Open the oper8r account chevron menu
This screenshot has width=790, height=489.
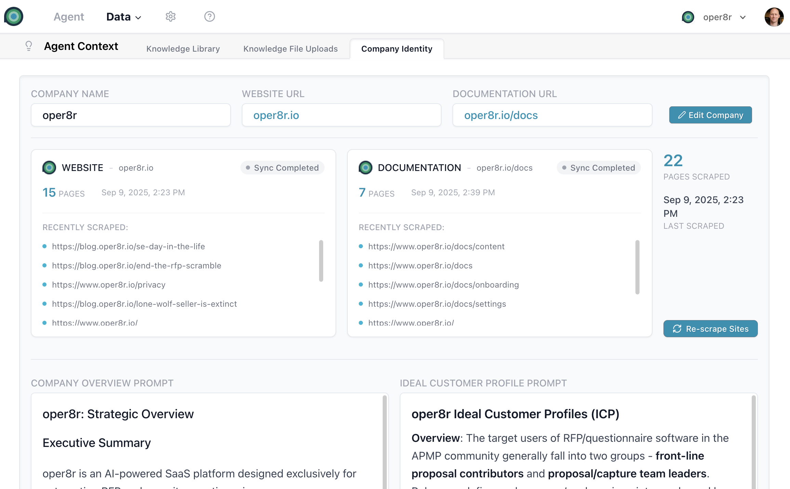tap(742, 17)
